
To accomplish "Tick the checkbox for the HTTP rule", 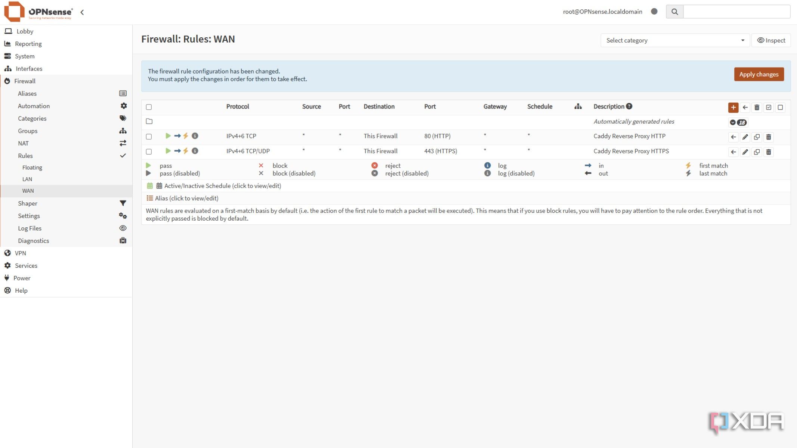I will coord(149,137).
